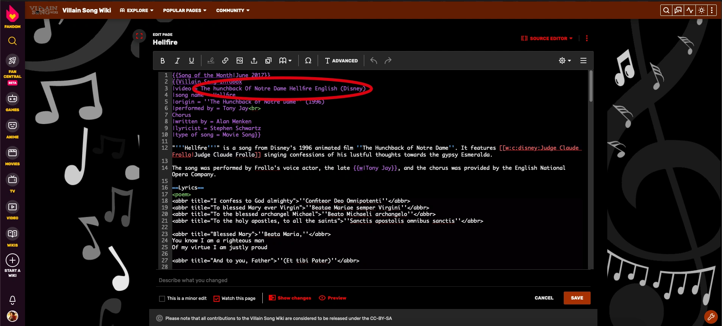Screen dimensions: 722x326
Task: Start a new wiki
Action: point(12,265)
